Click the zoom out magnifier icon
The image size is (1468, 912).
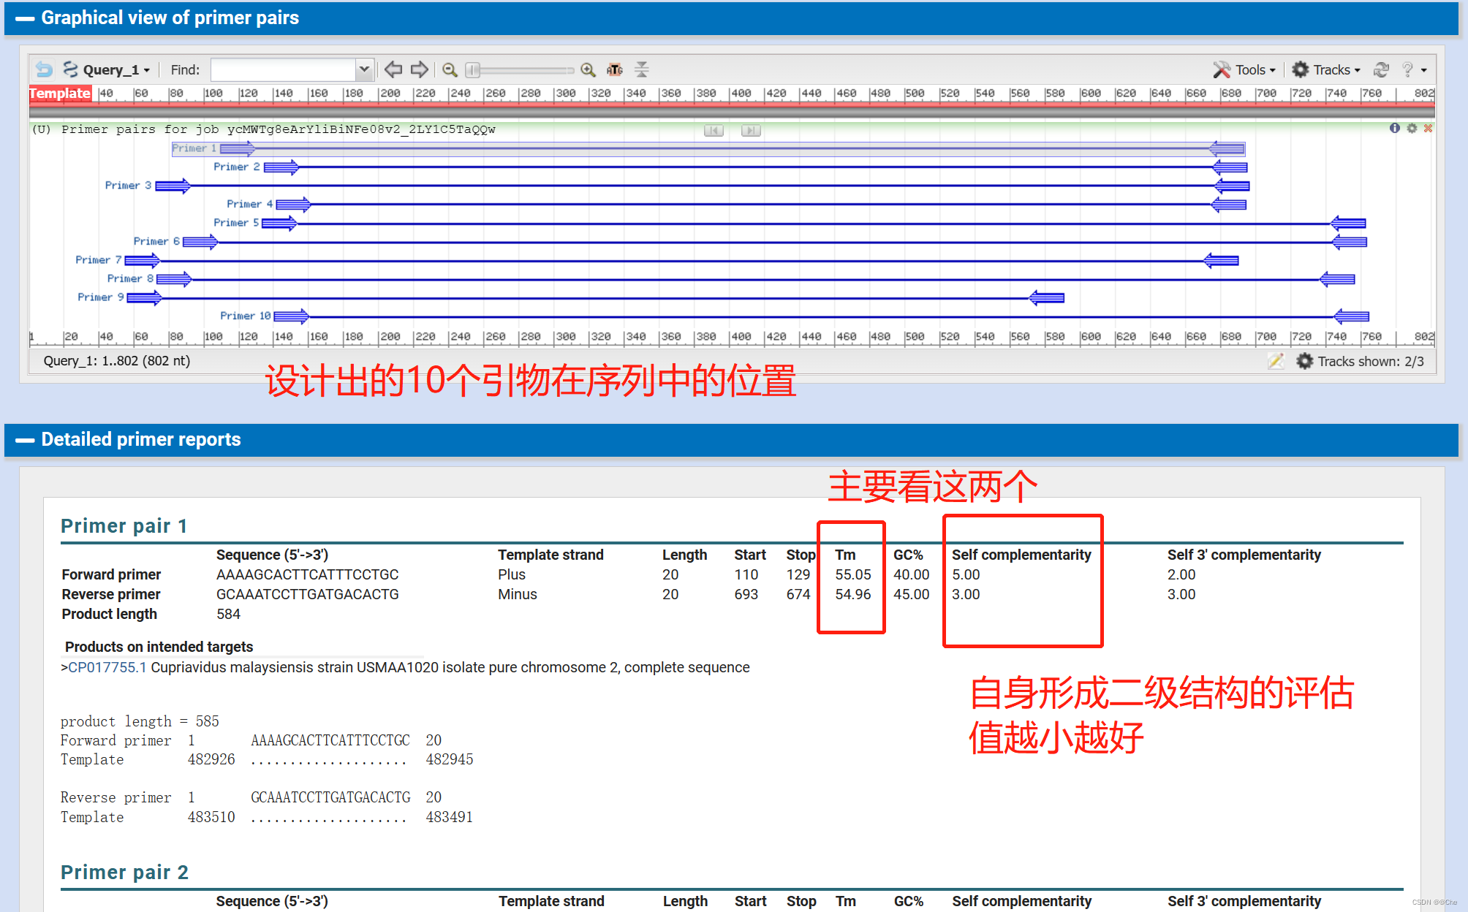(x=450, y=69)
